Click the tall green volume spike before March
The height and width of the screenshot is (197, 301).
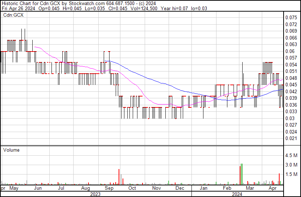pos(242,174)
